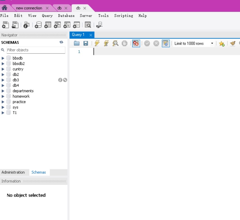This screenshot has width=240, height=220.
Task: Click the Filter objects search field
Action: pos(36,50)
